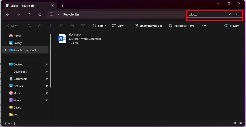
Task: Open the New dropdown menu
Action: click(13, 26)
